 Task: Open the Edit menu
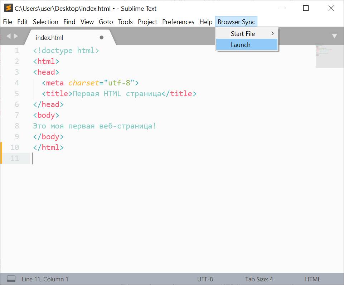(23, 22)
